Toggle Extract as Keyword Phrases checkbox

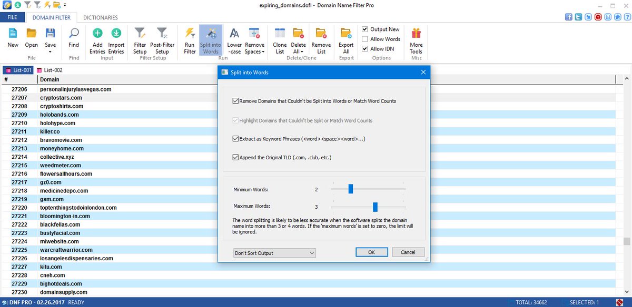click(x=235, y=139)
